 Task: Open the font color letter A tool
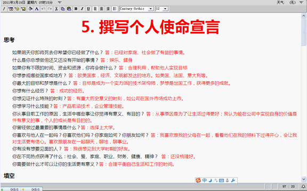[x=37, y=9]
